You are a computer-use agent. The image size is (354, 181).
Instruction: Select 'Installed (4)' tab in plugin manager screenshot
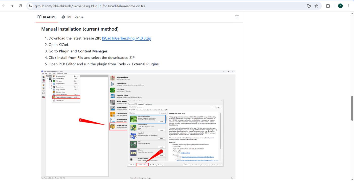(141, 104)
